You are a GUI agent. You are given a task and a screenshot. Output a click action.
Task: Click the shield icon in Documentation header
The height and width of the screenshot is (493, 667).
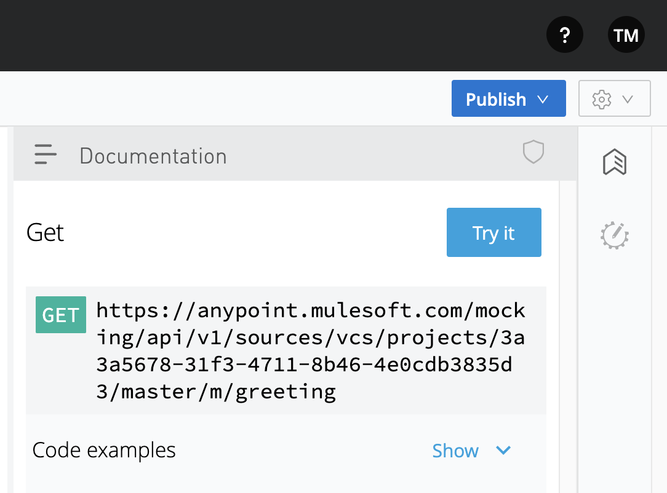pos(533,152)
